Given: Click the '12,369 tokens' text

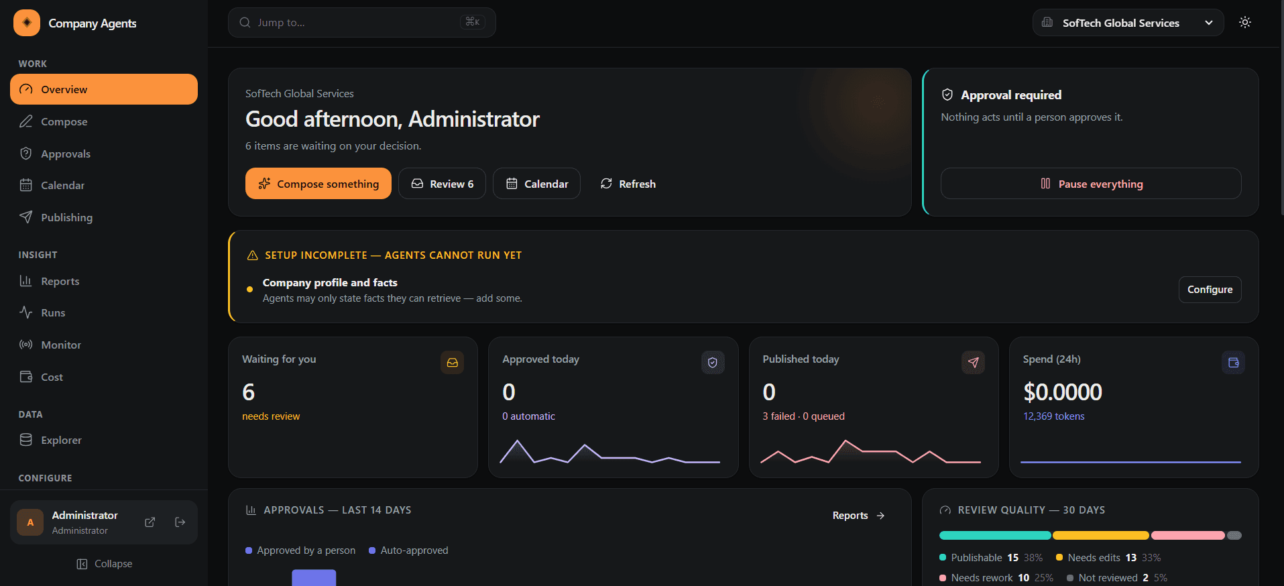Looking at the screenshot, I should coord(1053,416).
